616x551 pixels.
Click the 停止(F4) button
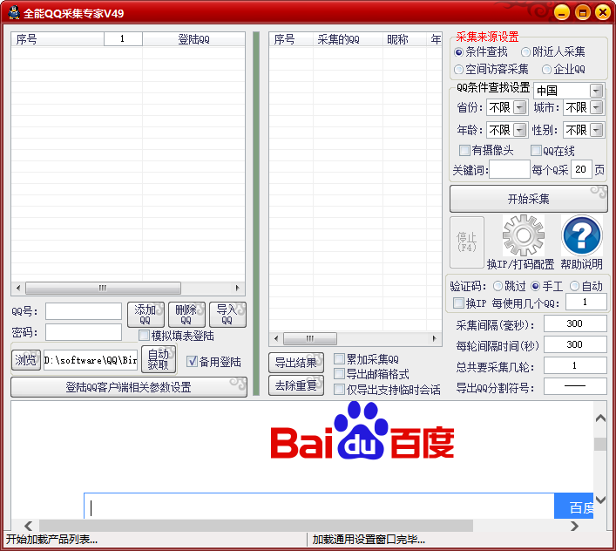(x=467, y=242)
